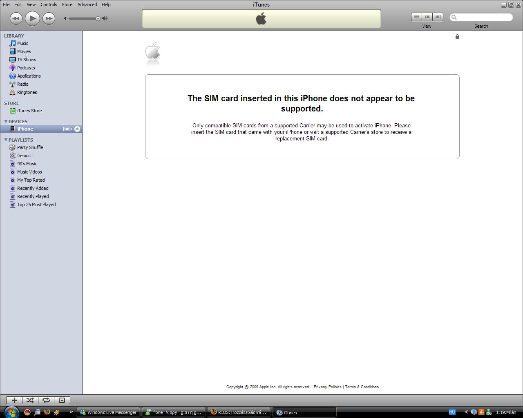Switch to the RIOS Firefox window in taskbar

tap(239, 412)
